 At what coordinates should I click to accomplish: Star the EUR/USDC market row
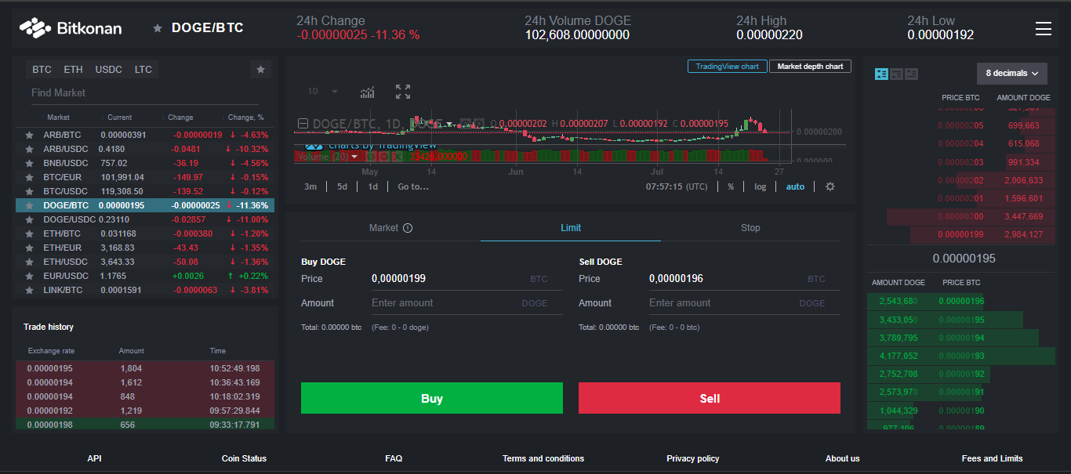pyautogui.click(x=29, y=276)
